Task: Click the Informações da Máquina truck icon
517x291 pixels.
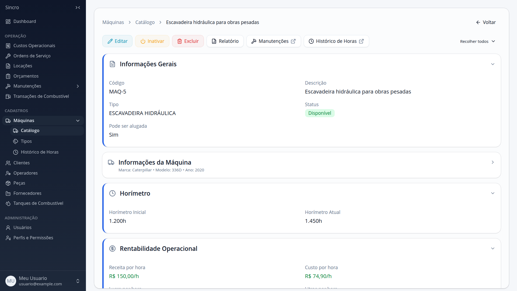Action: coord(111,162)
